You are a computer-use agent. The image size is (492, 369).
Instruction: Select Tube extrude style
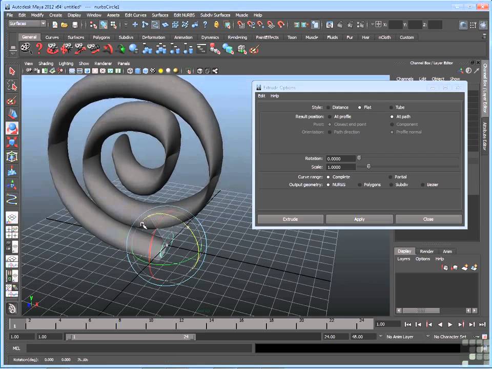pos(397,107)
